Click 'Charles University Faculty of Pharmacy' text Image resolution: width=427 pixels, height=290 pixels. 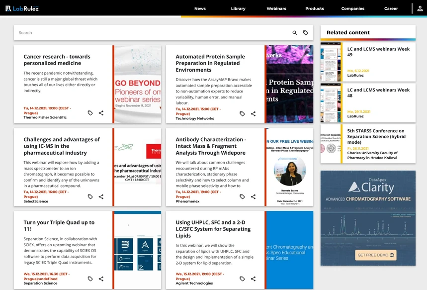pos(372,155)
